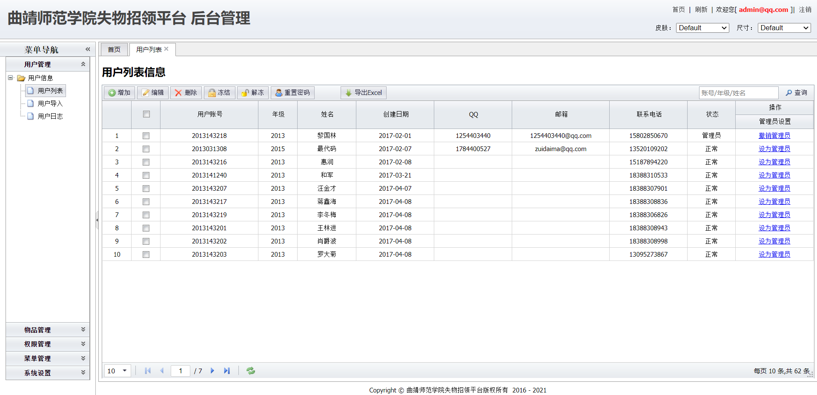This screenshot has height=395, width=817.
Task: Click phone number 18388310533
Action: coord(648,175)
